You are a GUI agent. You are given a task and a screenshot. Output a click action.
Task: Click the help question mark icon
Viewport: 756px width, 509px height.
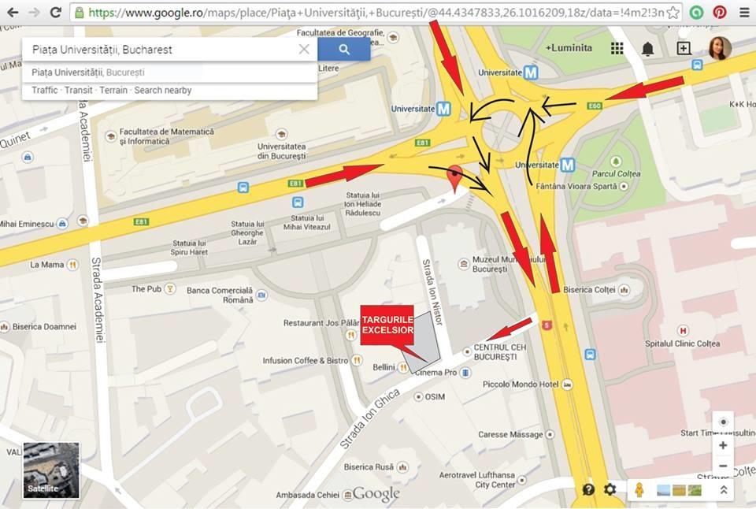pos(588,490)
